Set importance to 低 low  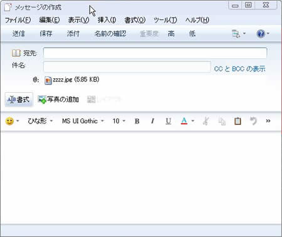coord(192,33)
